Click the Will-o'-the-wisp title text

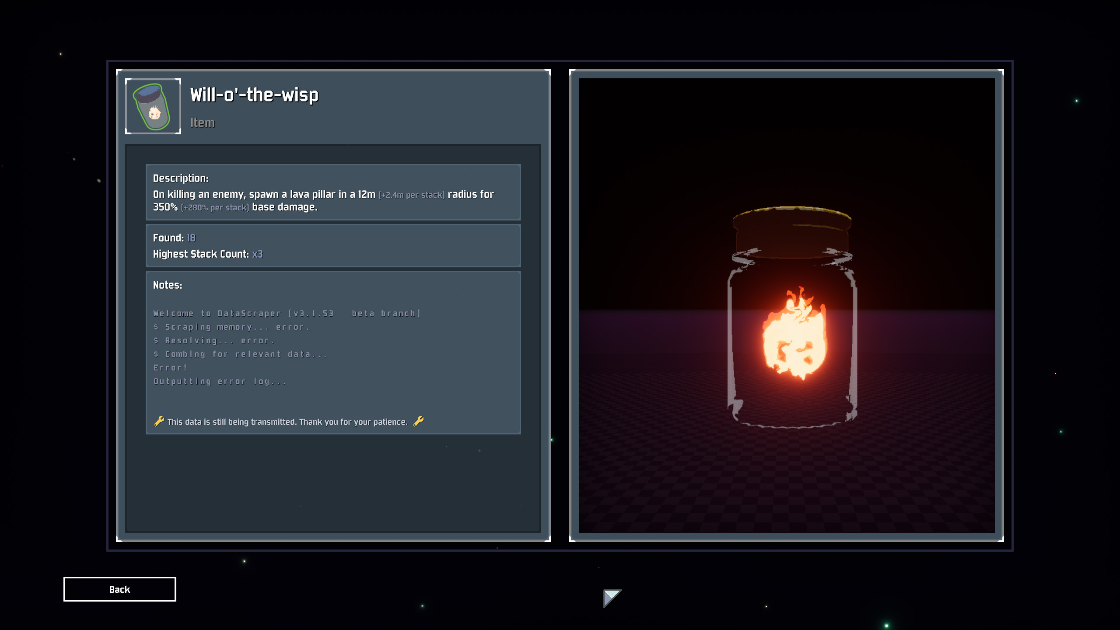[x=254, y=94]
